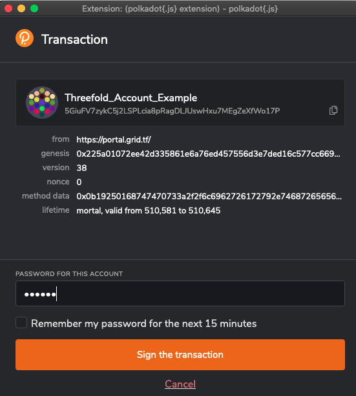
Task: Cancel the transaction via Cancel link
Action: pyautogui.click(x=180, y=384)
